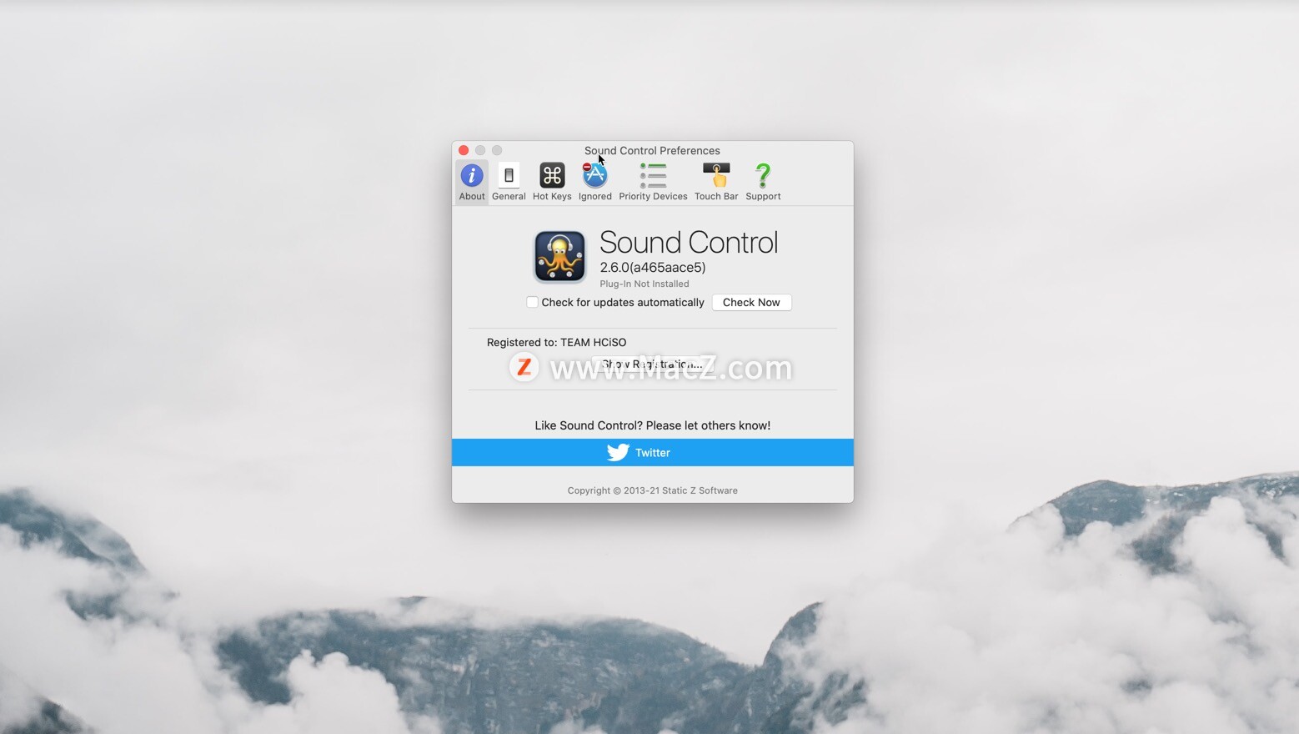Click the Static Z Software copyright notice
This screenshot has height=734, width=1299.
652,490
